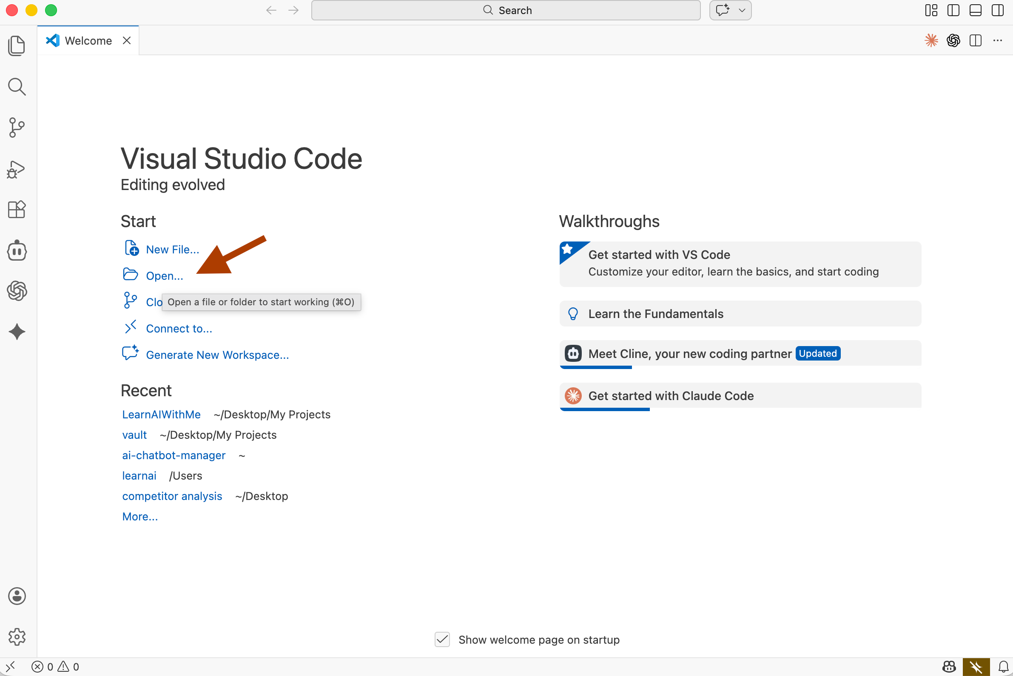Open the LearnAIWithMe recent project
The height and width of the screenshot is (676, 1013).
pyautogui.click(x=161, y=414)
